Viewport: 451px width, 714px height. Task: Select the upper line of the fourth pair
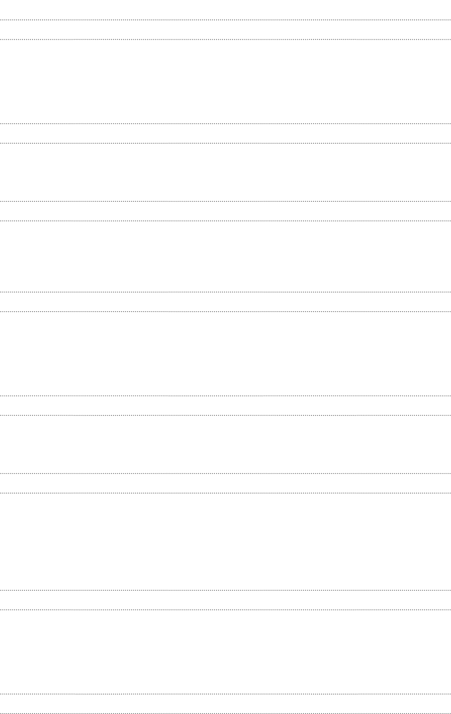225,292
